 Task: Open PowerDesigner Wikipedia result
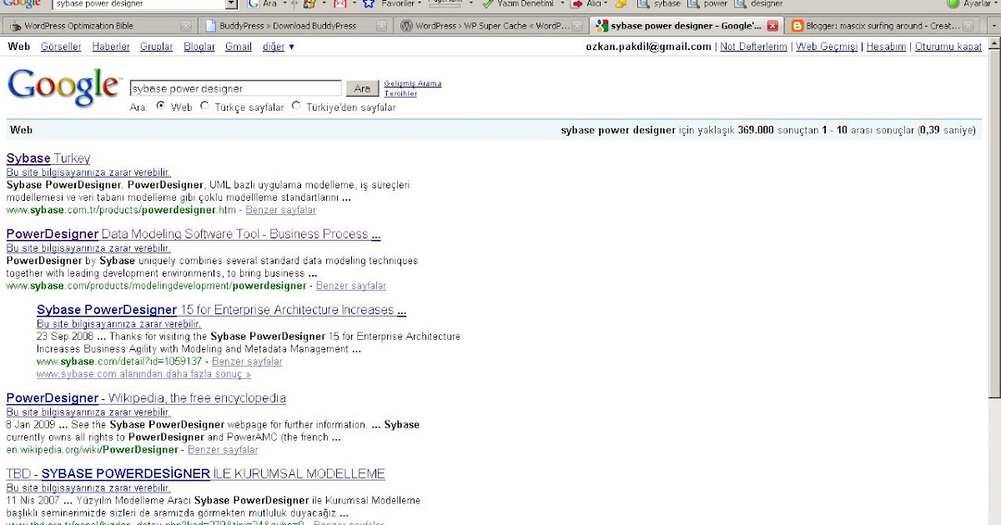(146, 398)
